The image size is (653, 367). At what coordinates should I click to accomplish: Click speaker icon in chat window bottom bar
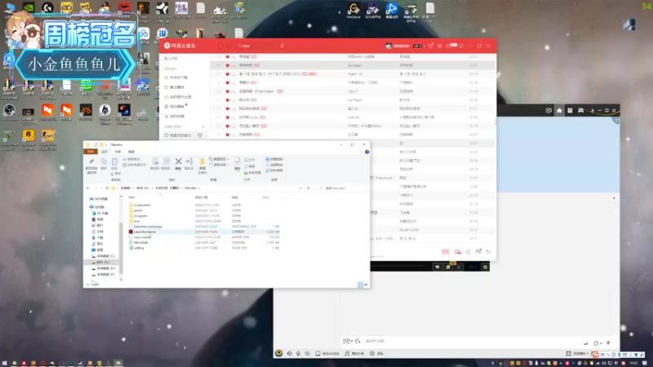(x=290, y=353)
